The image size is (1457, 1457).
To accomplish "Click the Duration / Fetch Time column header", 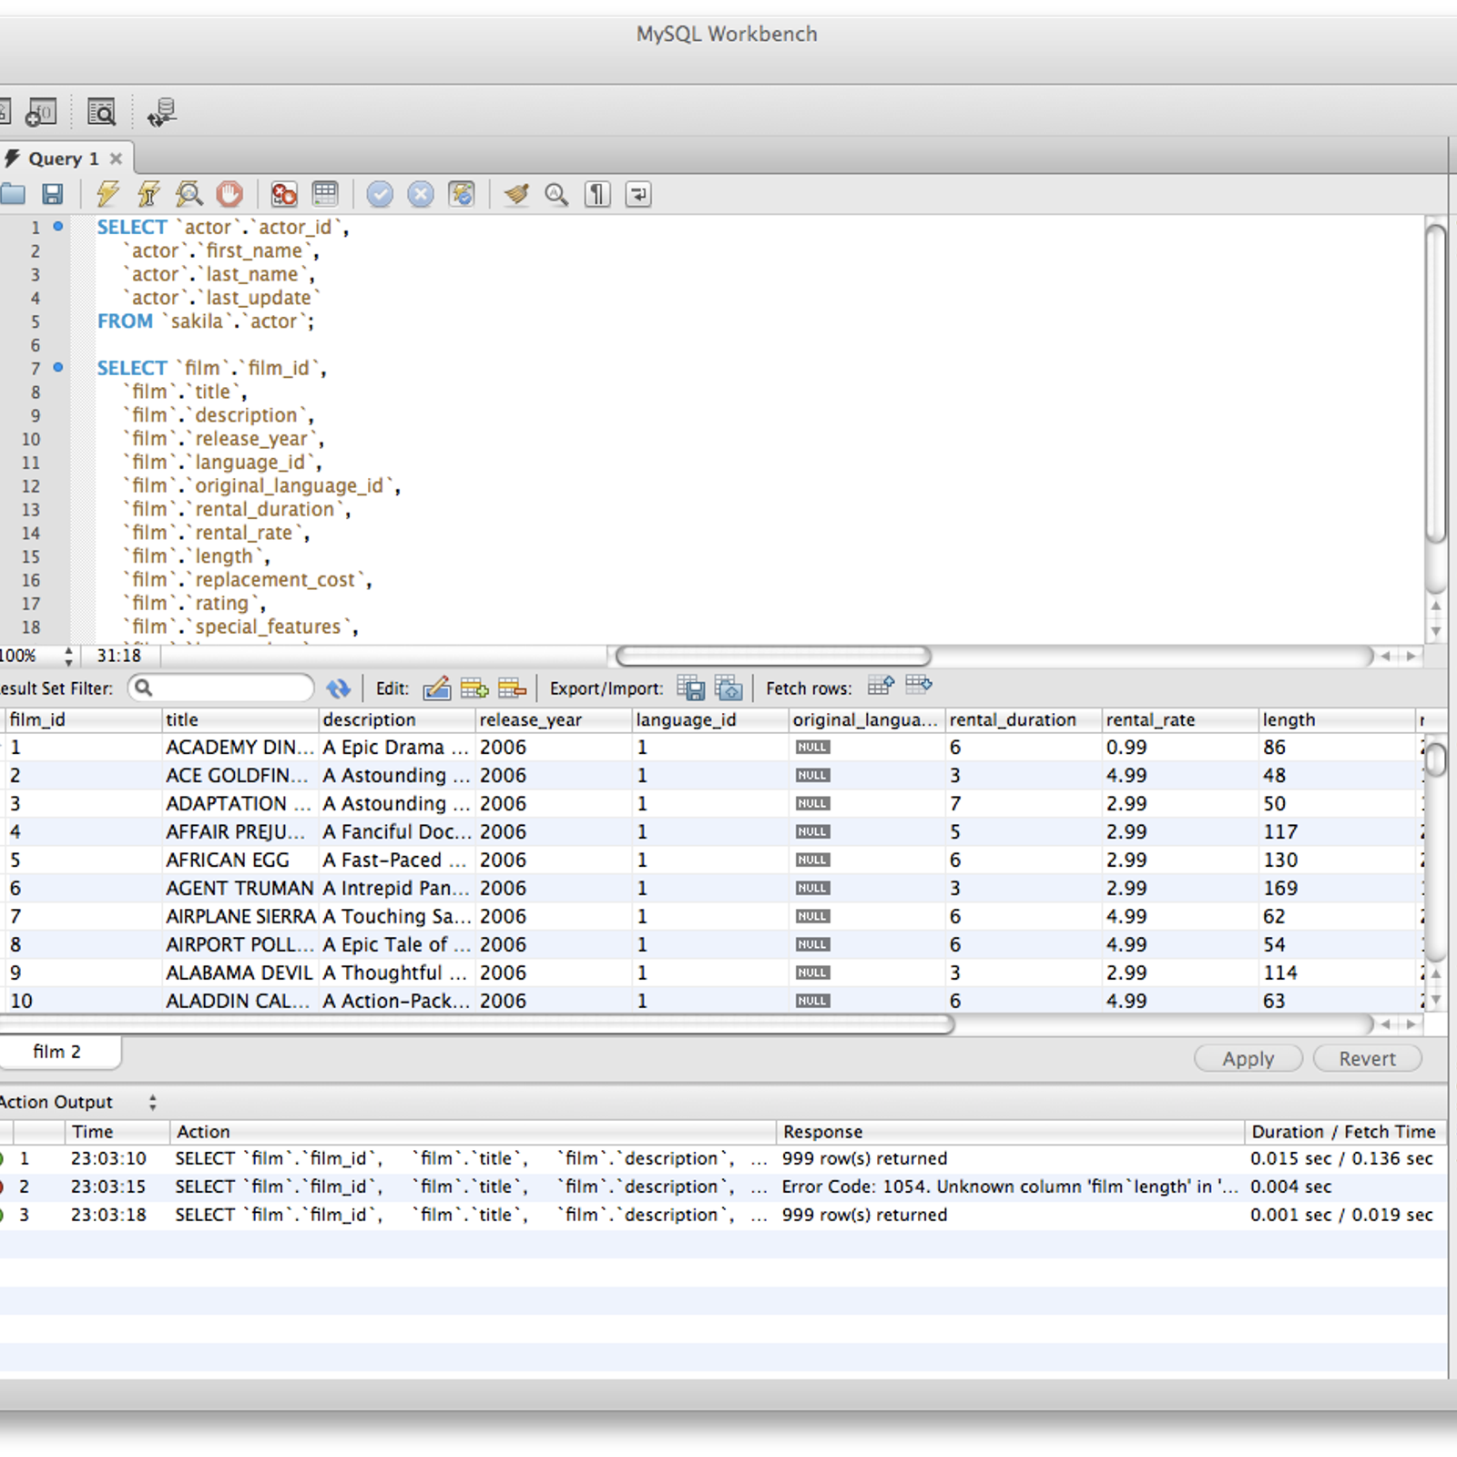I will pyautogui.click(x=1343, y=1132).
